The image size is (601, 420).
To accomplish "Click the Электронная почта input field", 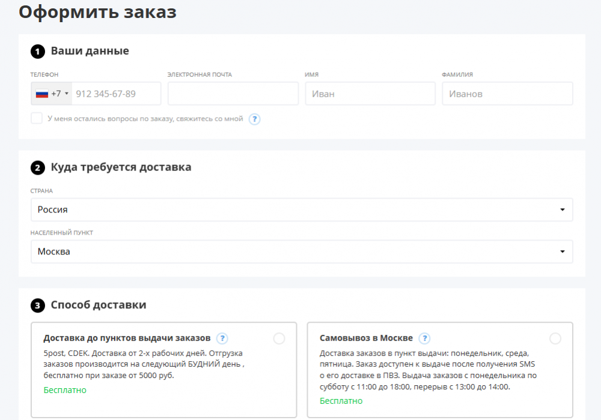I will point(233,94).
